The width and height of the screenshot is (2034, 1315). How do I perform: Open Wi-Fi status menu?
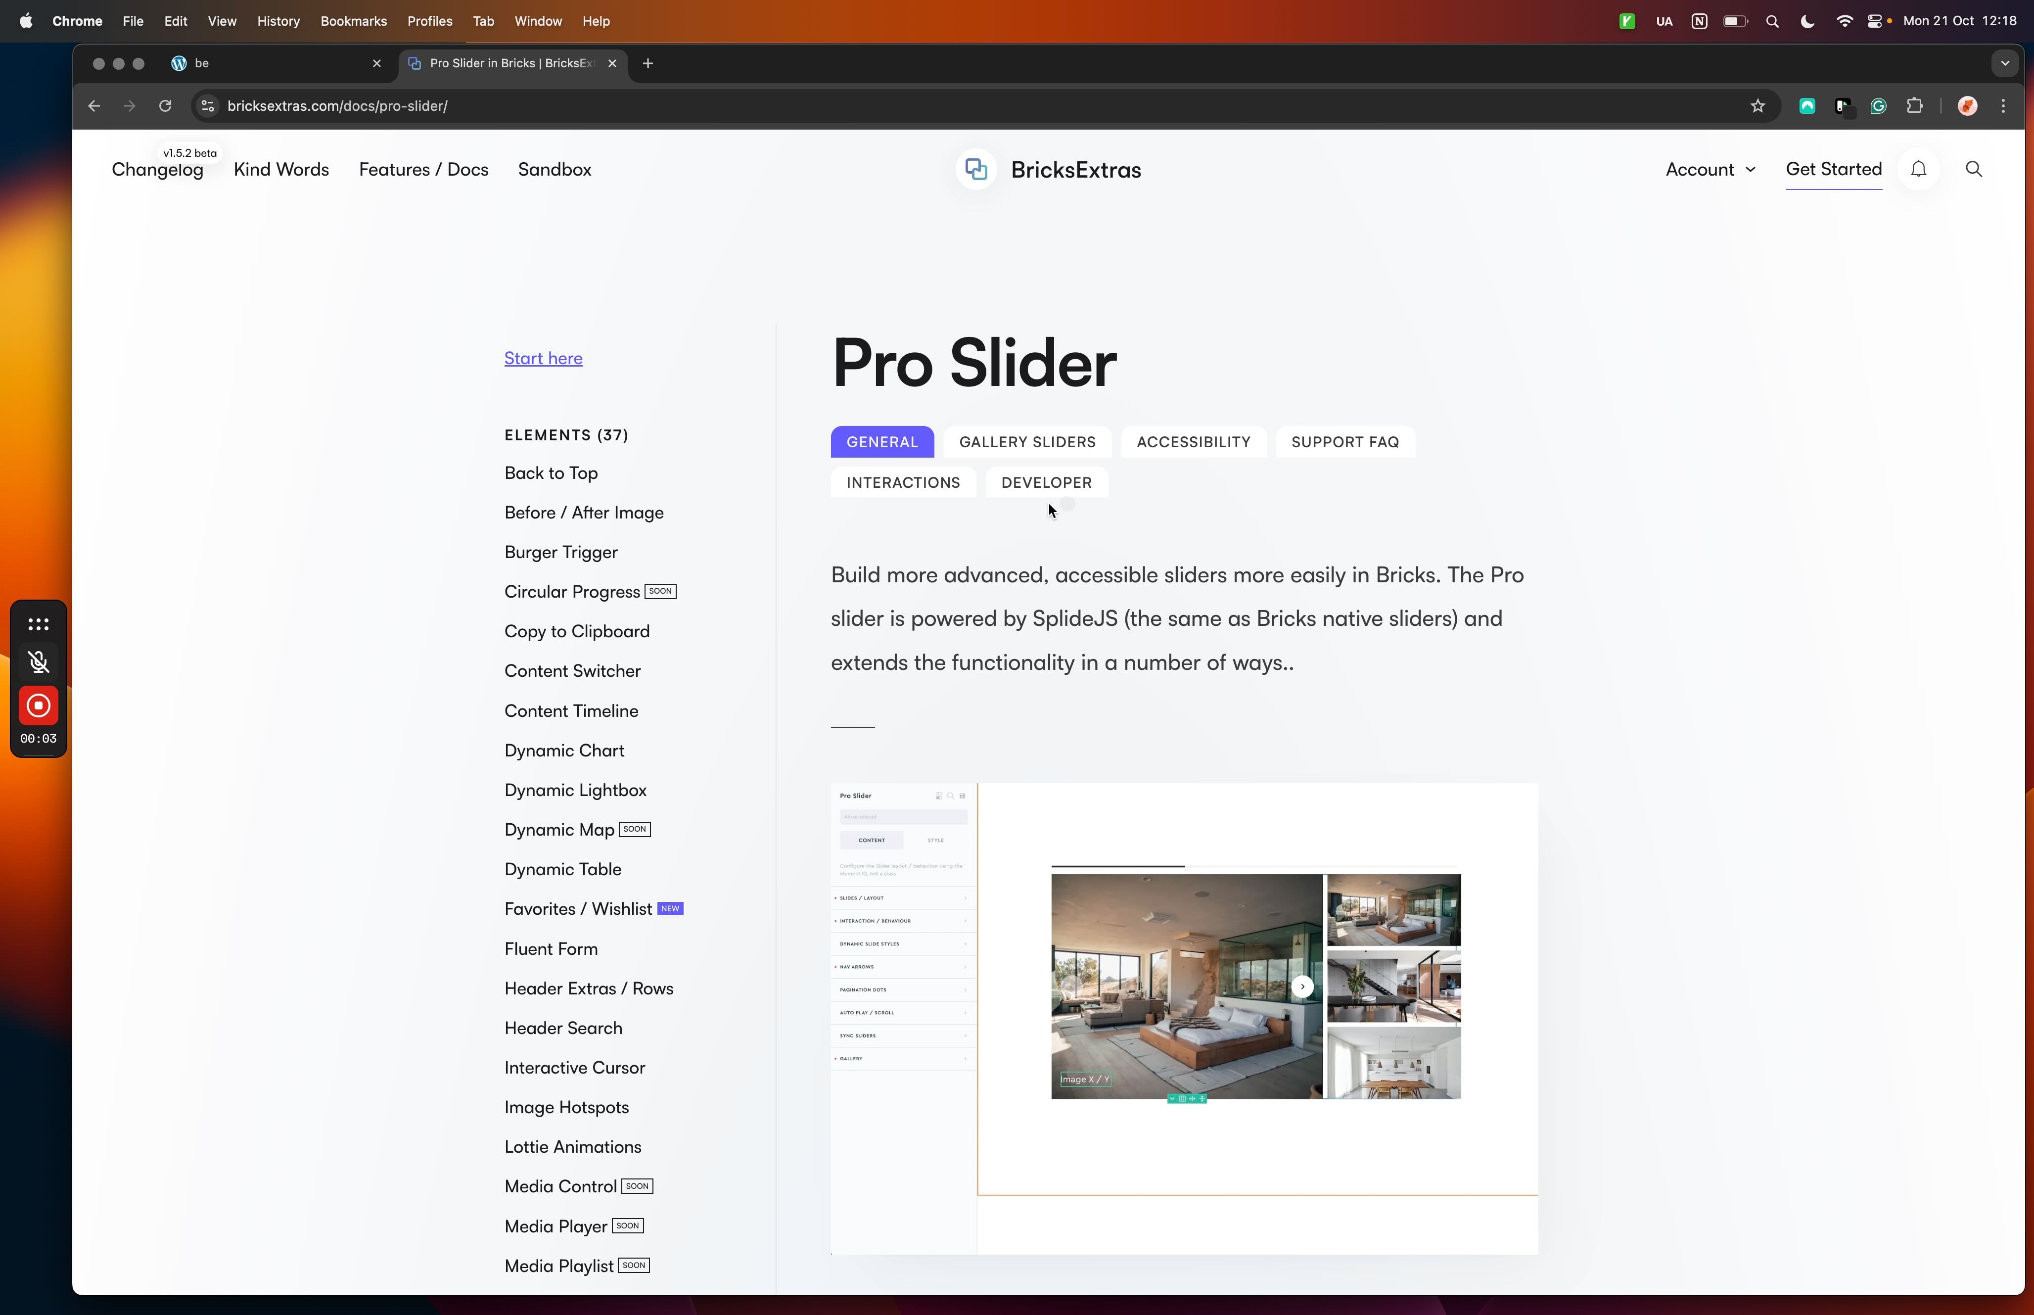coord(1844,21)
